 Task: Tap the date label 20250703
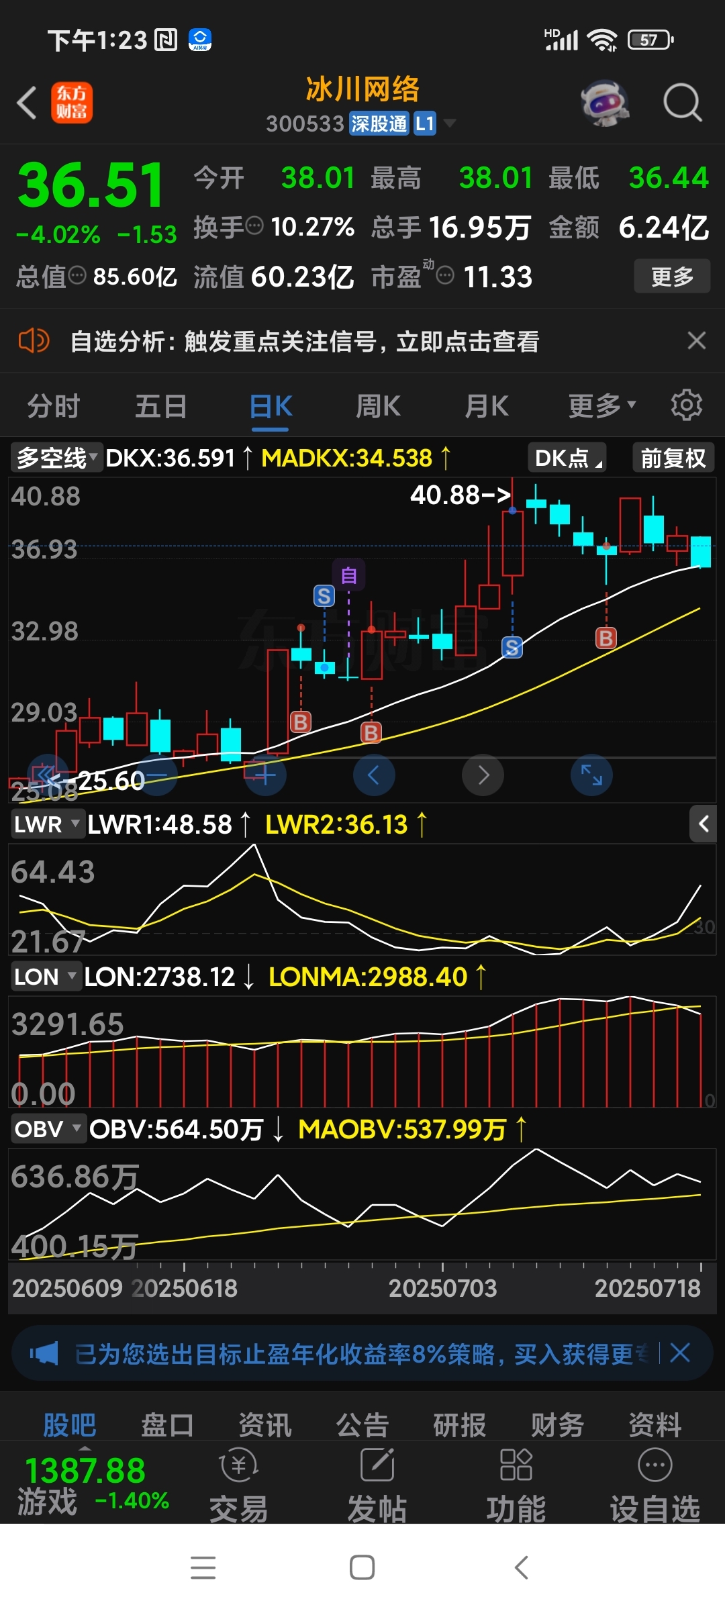tap(442, 1287)
